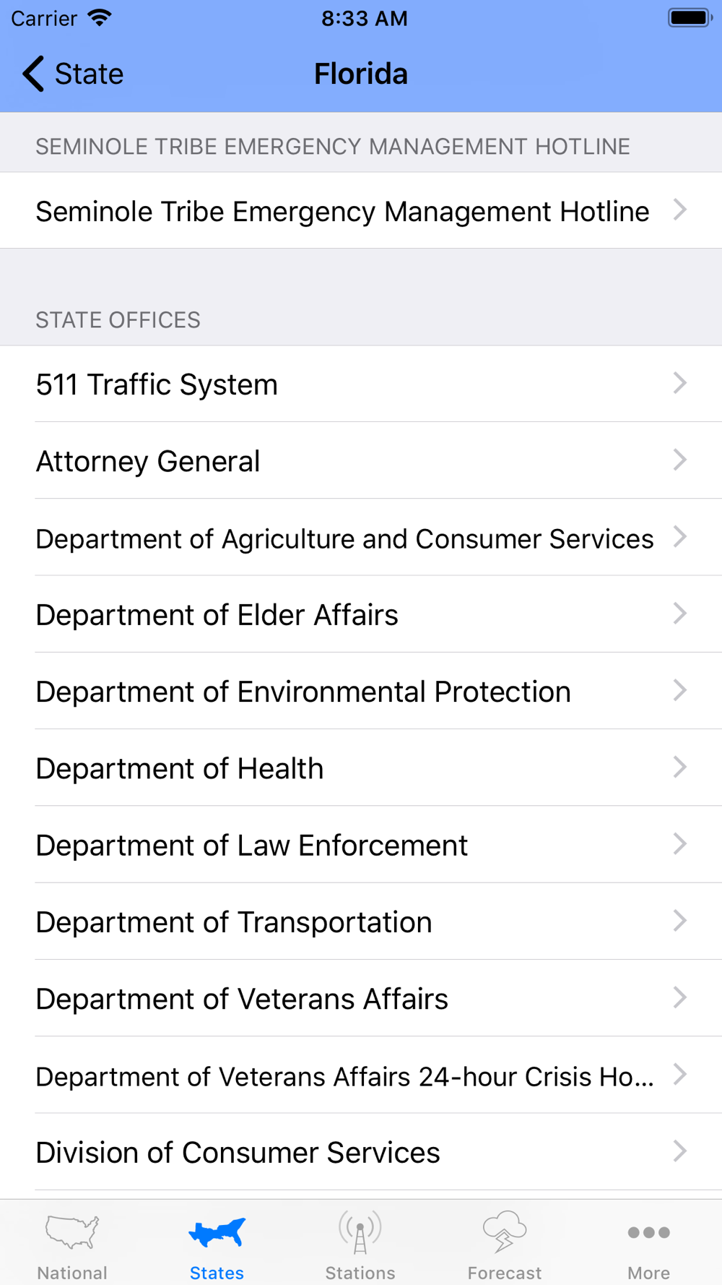
Task: Open Department of Elder Affairs
Action: tap(361, 614)
